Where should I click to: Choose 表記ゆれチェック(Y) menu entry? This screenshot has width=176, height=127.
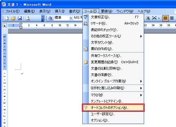click(113, 30)
